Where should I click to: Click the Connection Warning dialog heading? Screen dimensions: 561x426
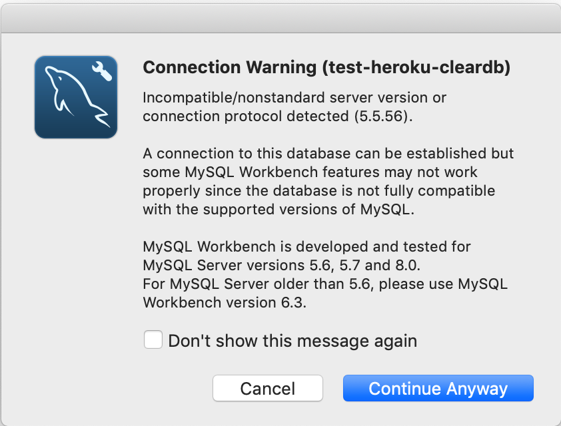[326, 67]
